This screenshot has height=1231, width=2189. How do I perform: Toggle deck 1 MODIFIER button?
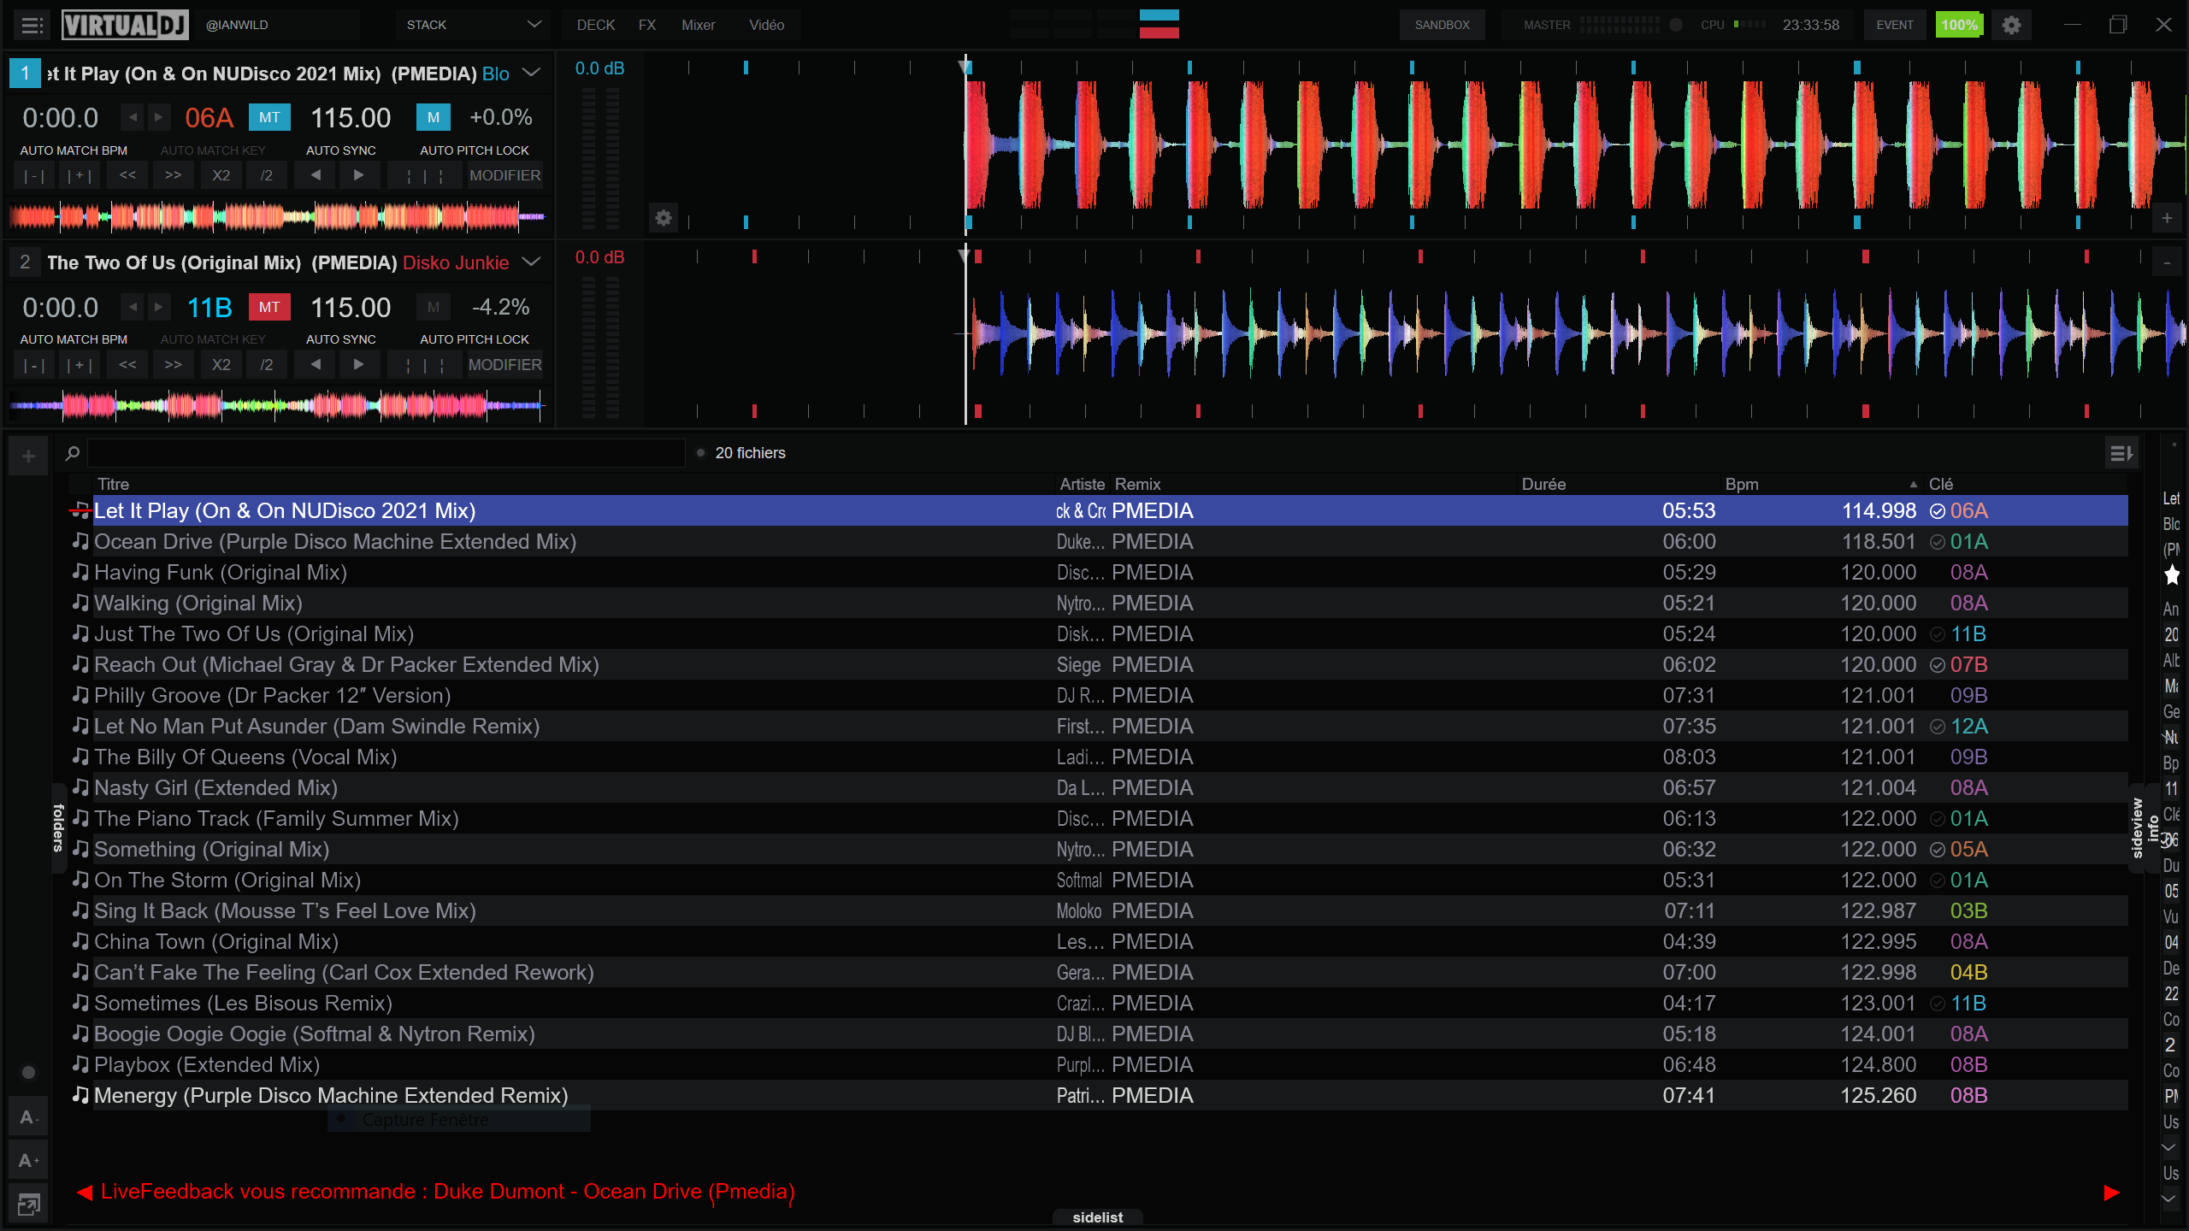[x=504, y=175]
